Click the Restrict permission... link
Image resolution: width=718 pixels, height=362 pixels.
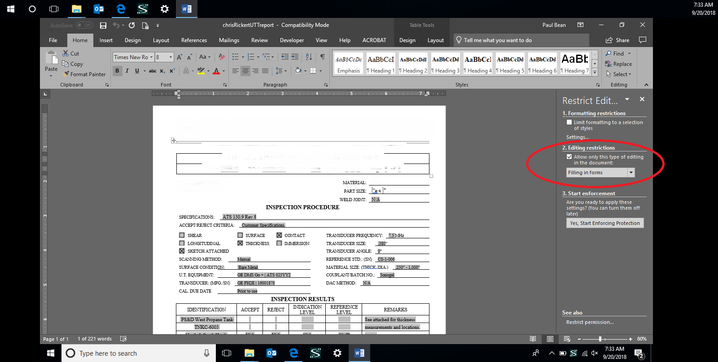pos(590,322)
